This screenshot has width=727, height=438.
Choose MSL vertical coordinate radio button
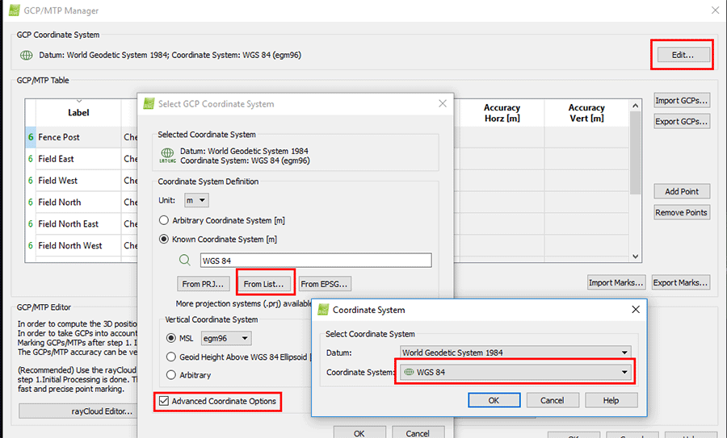[170, 338]
